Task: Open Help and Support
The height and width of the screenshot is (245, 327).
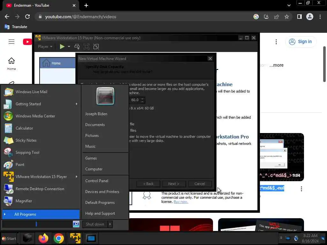Action: point(100,213)
